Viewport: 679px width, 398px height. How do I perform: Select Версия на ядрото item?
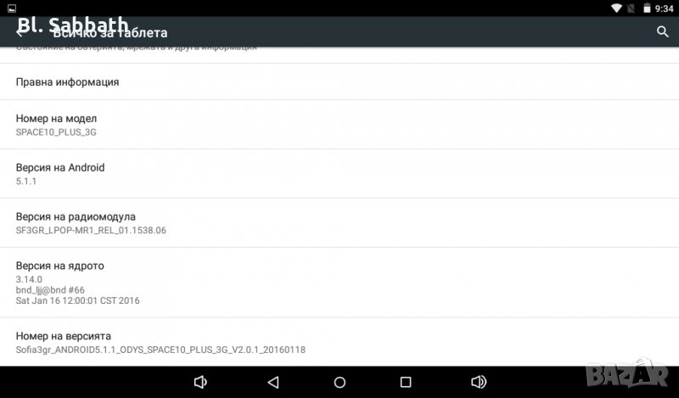coord(339,283)
